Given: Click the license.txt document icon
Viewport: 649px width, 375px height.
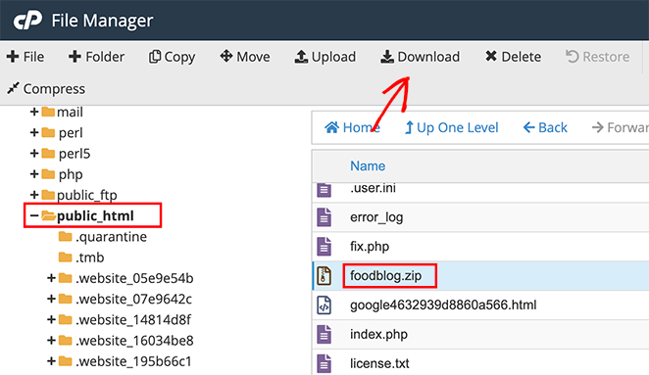Looking at the screenshot, I should (324, 363).
